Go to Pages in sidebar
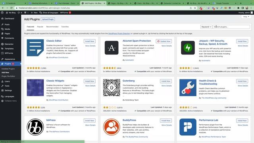Screen dimensions: 254x143 [x=7, y=33]
